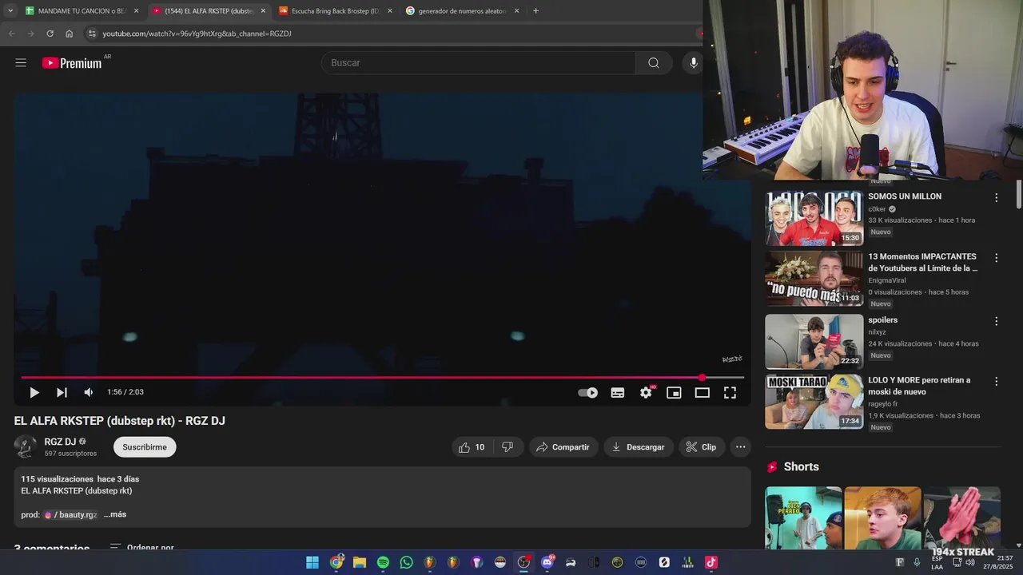Image resolution: width=1023 pixels, height=575 pixels.
Task: Click the search magnifier button
Action: 654,63
